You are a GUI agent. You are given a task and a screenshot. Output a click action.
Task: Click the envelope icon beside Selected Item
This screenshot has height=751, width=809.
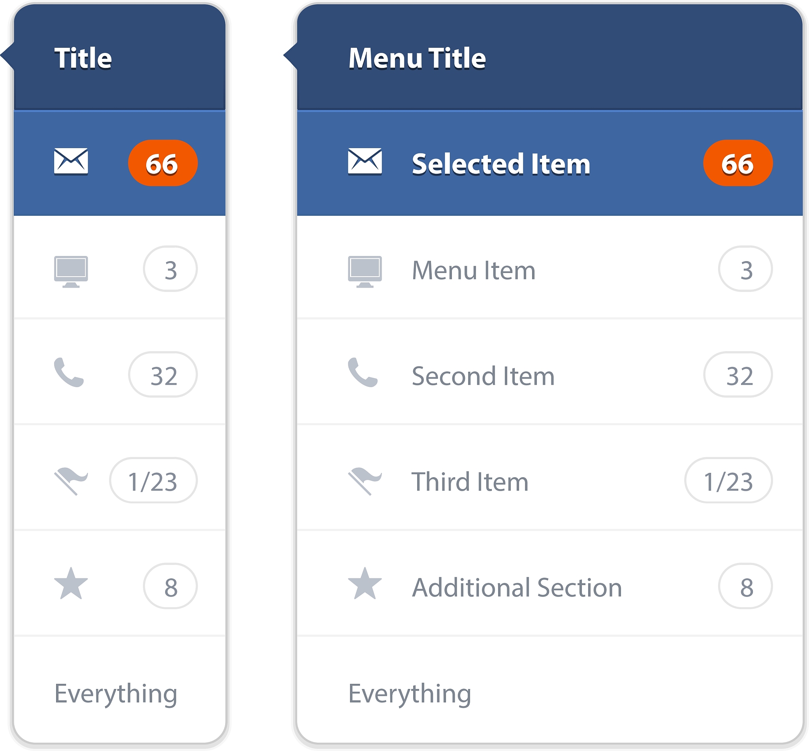[x=365, y=161]
